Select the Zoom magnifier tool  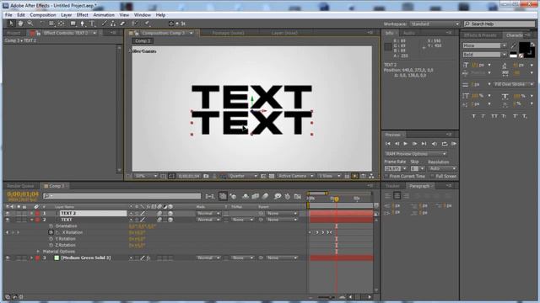(x=30, y=24)
